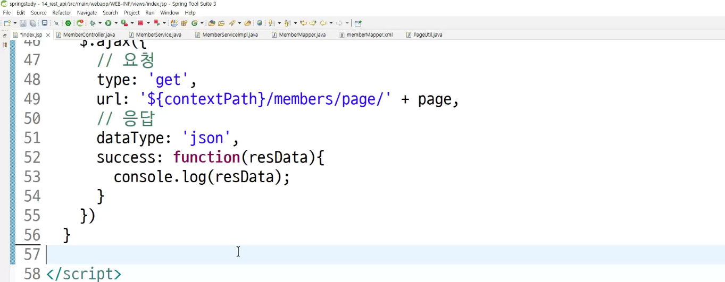Open the terminal console toolbar icon
725x282 pixels.
(x=44, y=23)
